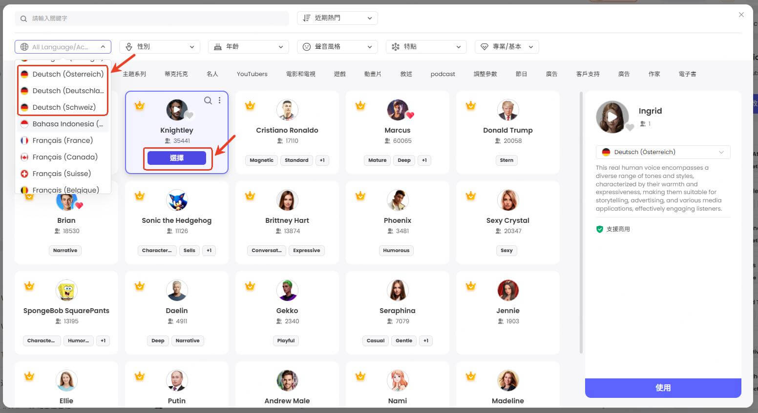Image resolution: width=758 pixels, height=413 pixels.
Task: Switch to the podcast category tab
Action: (443, 74)
